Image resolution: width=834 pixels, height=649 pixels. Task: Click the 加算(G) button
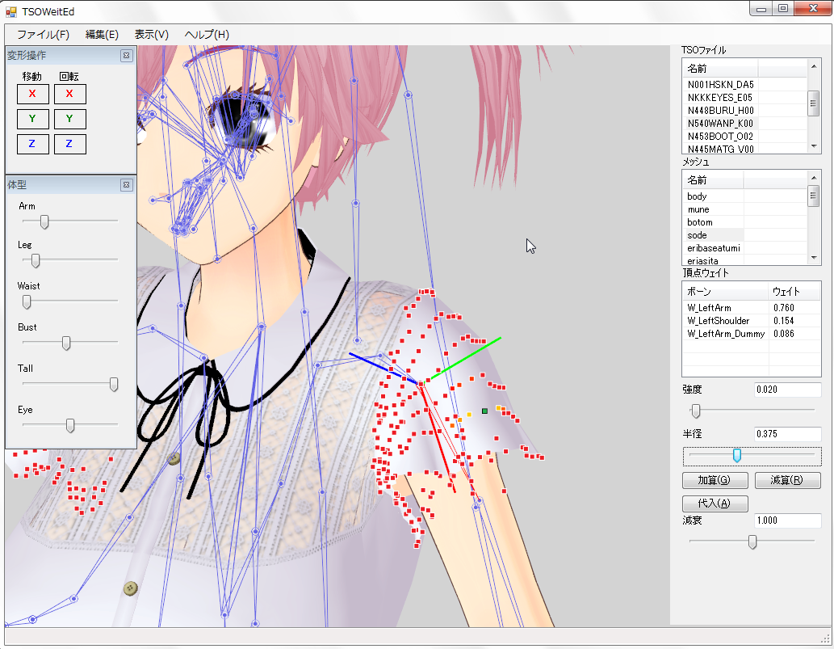click(x=715, y=480)
